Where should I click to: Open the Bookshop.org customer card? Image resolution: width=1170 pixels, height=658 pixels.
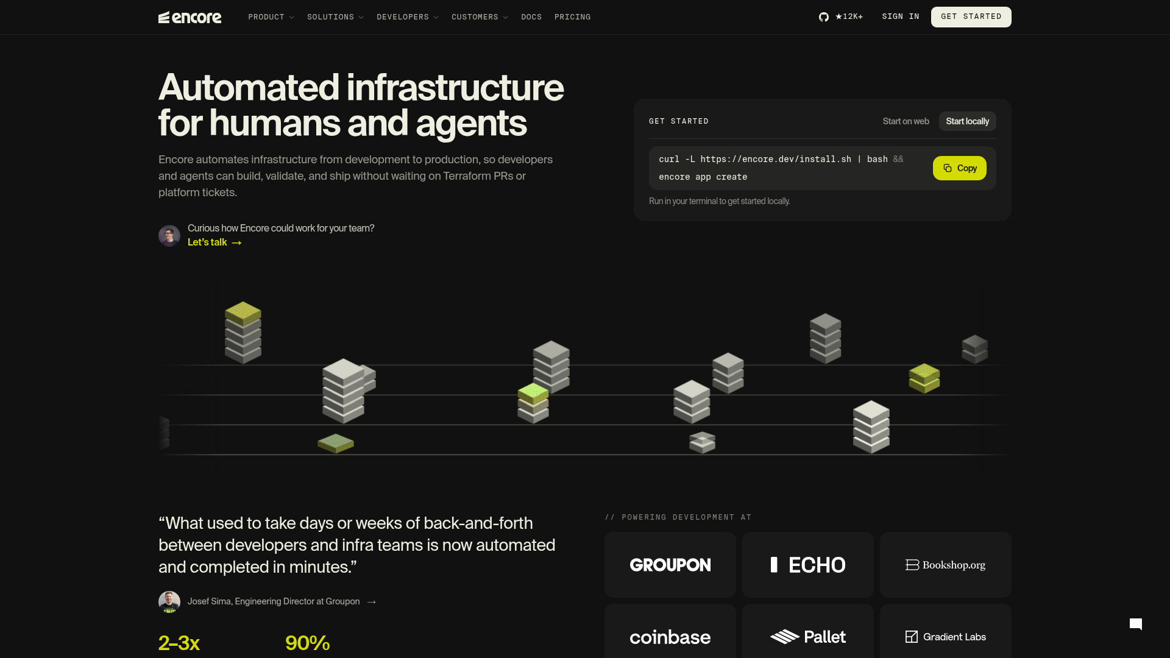click(x=946, y=565)
